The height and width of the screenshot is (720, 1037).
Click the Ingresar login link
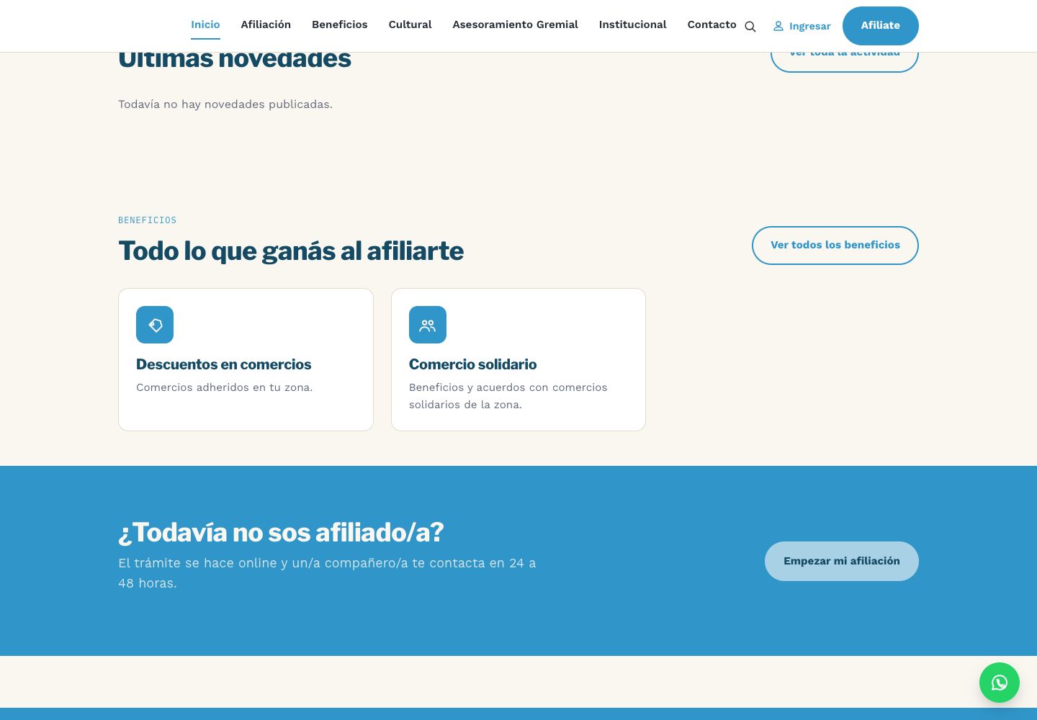pos(802,26)
